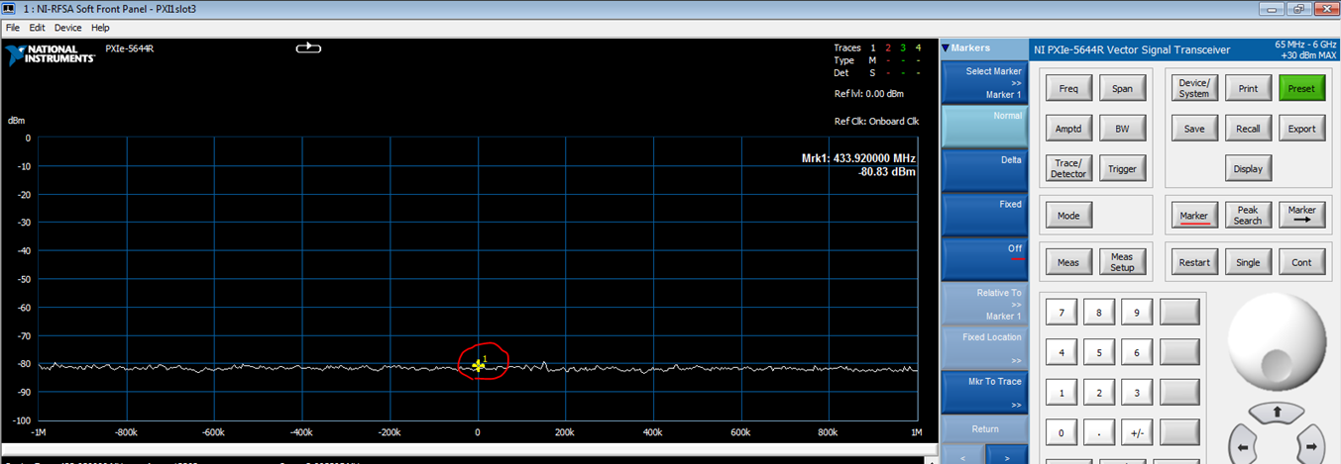Open the Edit menu

tap(37, 28)
